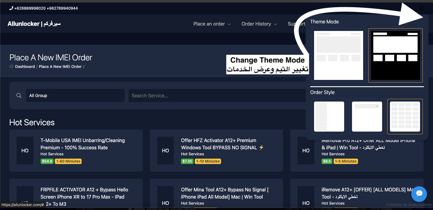Expand the Order History dropdown
This screenshot has width=433, height=210.
click(x=259, y=24)
